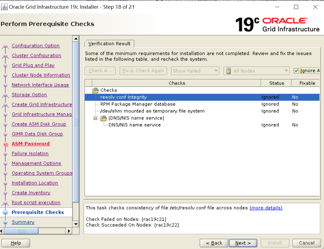Viewport: 324px width, 249px height.
Task: Go to Network Interface Usage step
Action: (40, 85)
